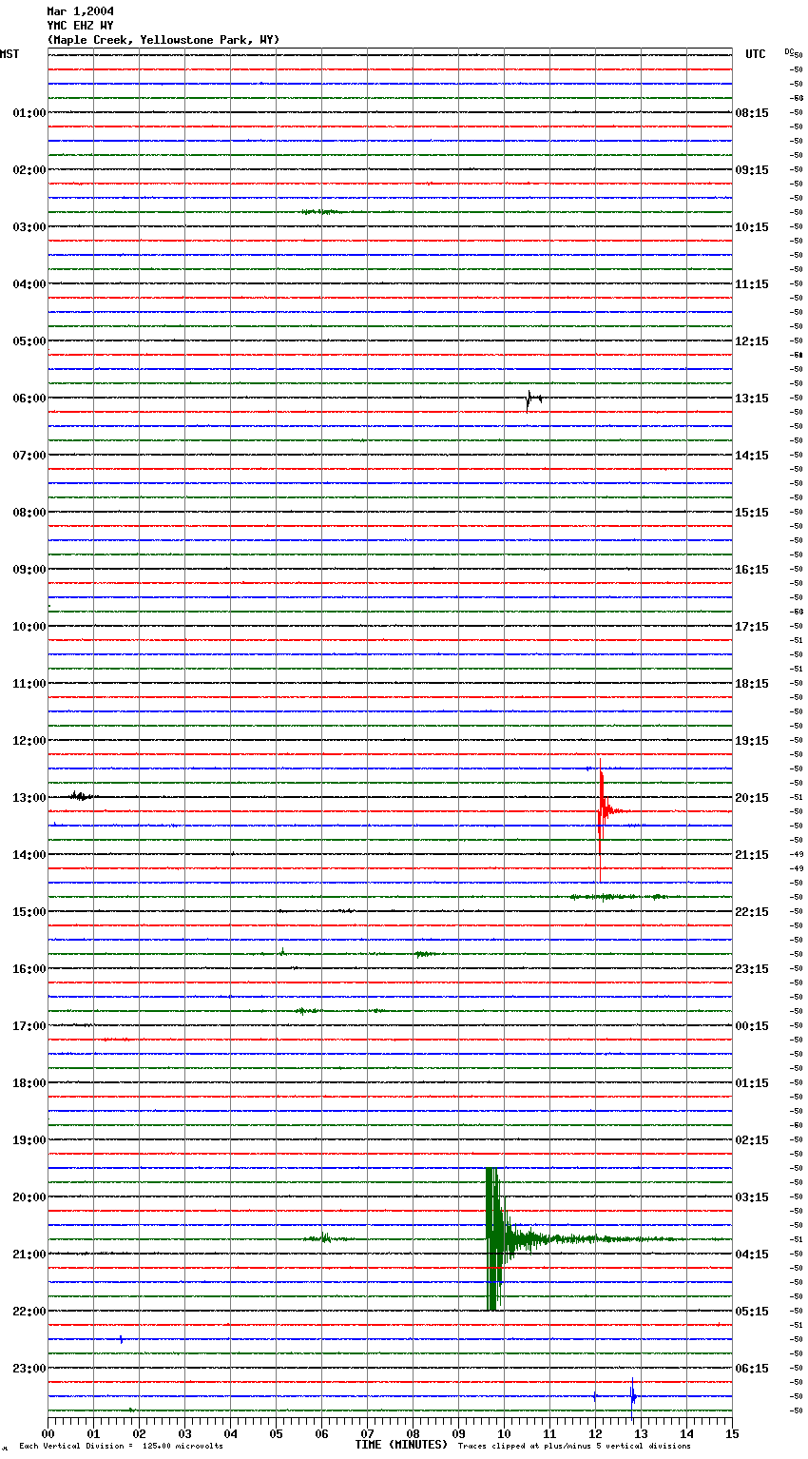Screen dimensions: 808x1459
Task: Click the 'TIME (MINUTES)' axis title
Action: tap(401, 1445)
